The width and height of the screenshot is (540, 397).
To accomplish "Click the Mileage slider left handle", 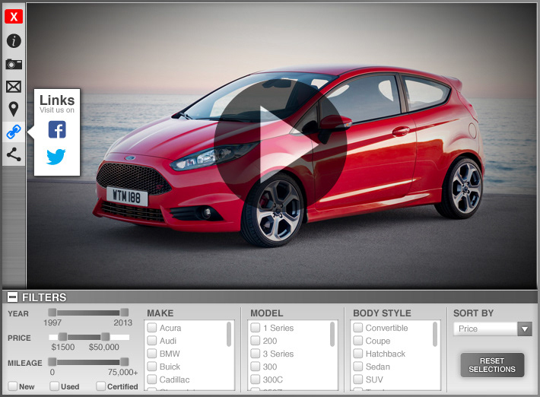I will [52, 361].
